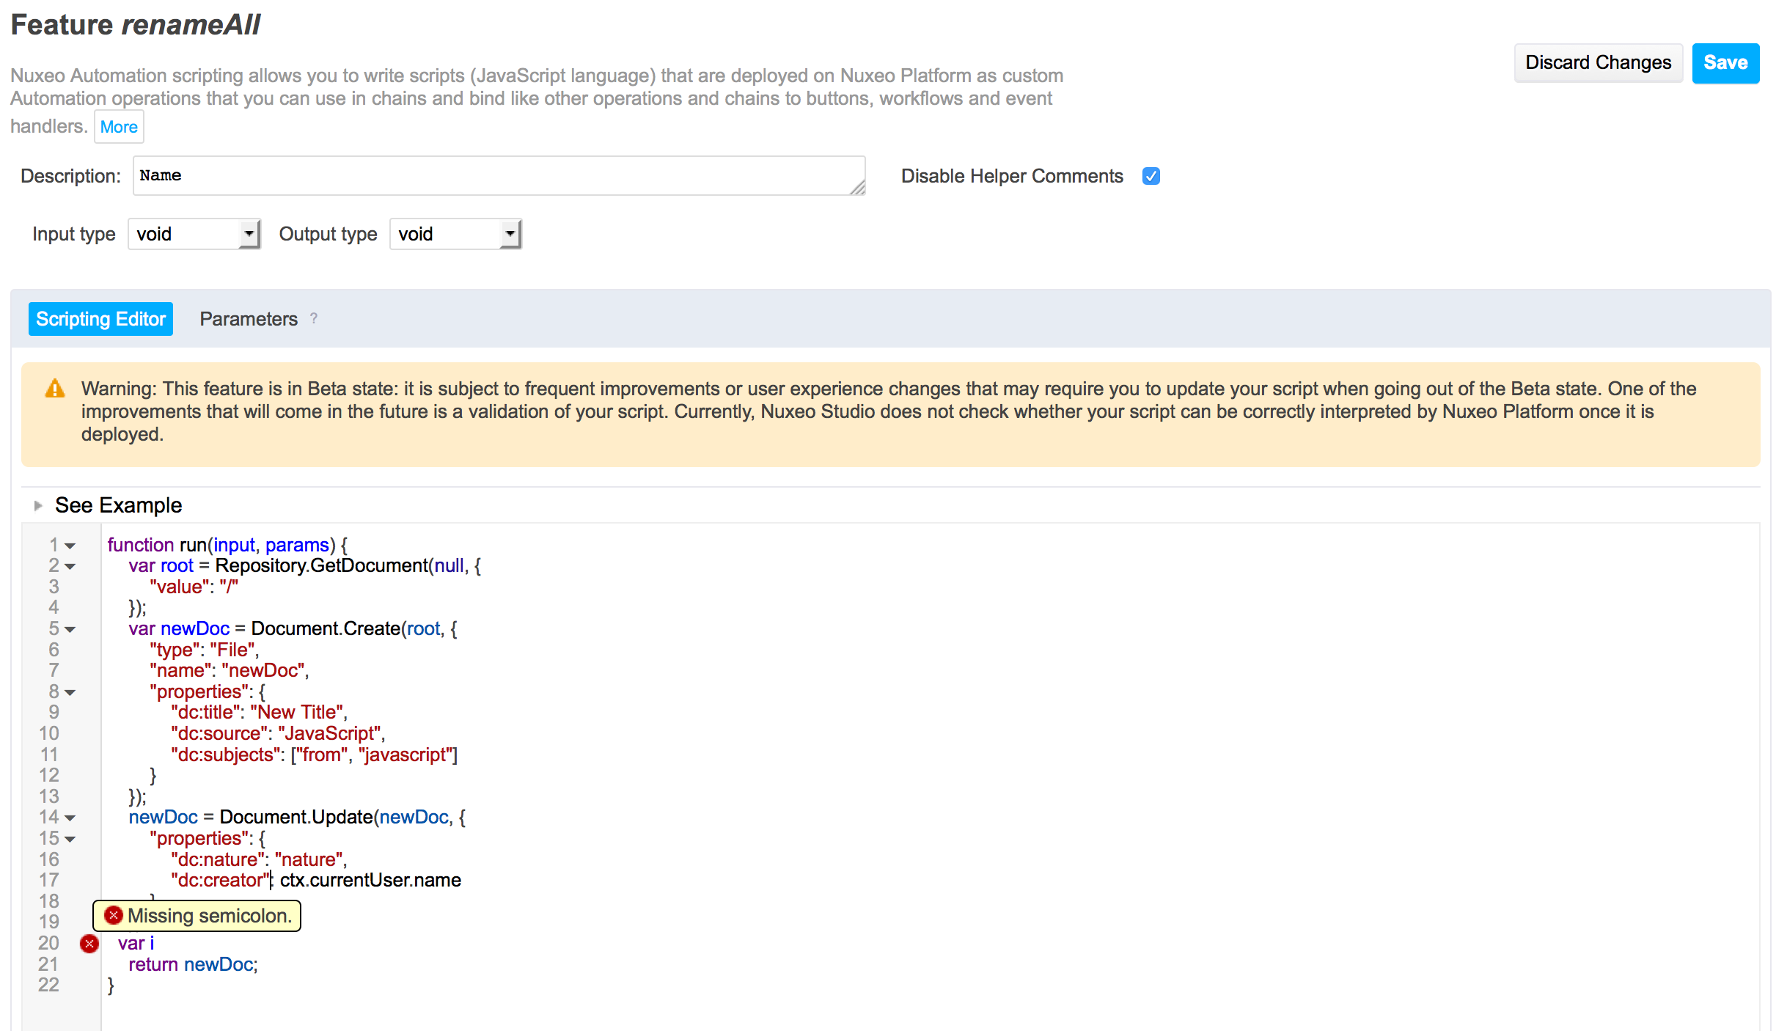Switch to the Scripting Editor tab

100,319
